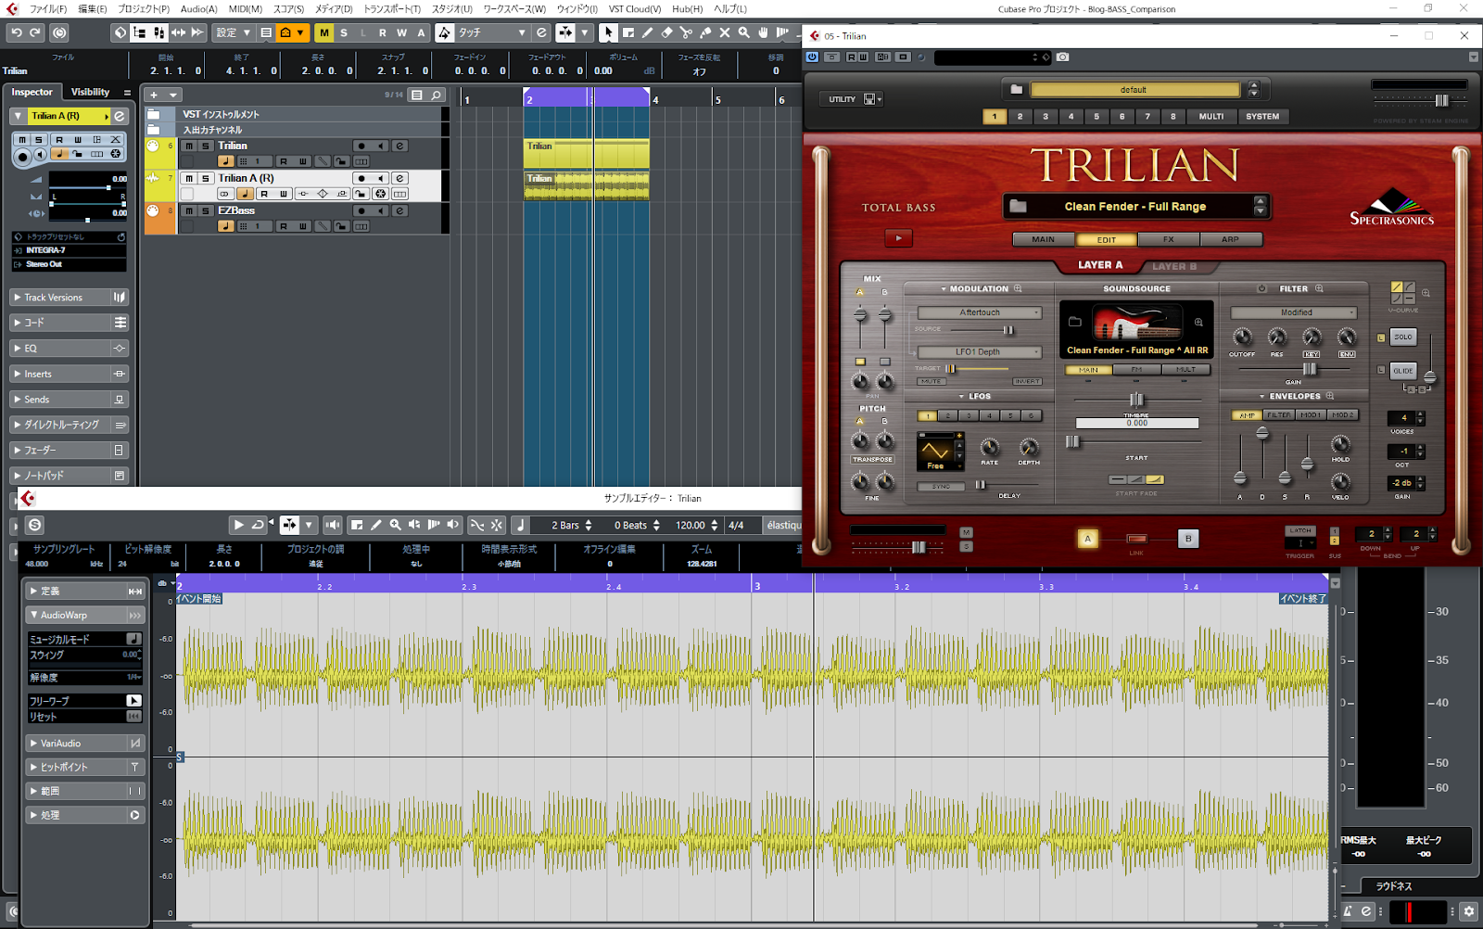Switch to the Visibility tab in the Inspector

coord(90,92)
